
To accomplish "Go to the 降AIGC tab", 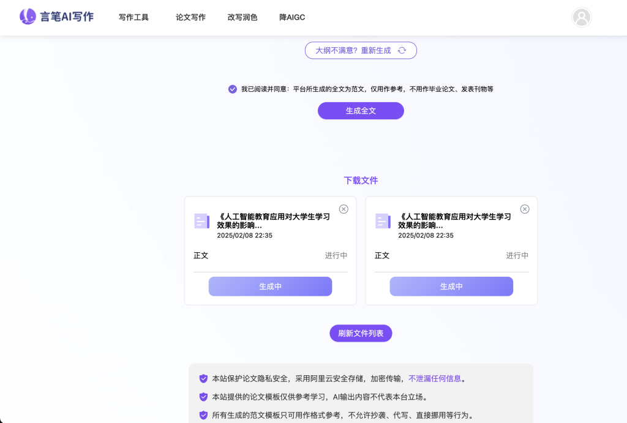I will [x=292, y=17].
